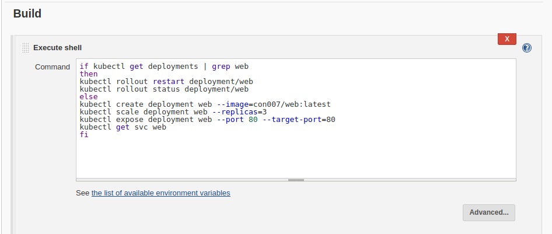
Task: Delete the Execute shell build step
Action: [507, 39]
